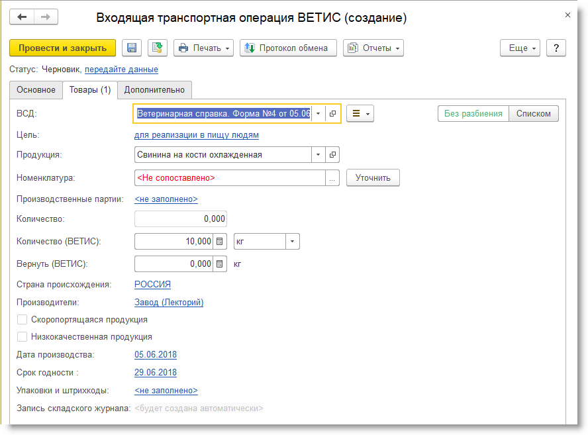The height and width of the screenshot is (435, 588).
Task: Enable the Скоропортящаяся продукция checkbox
Action: [22, 320]
